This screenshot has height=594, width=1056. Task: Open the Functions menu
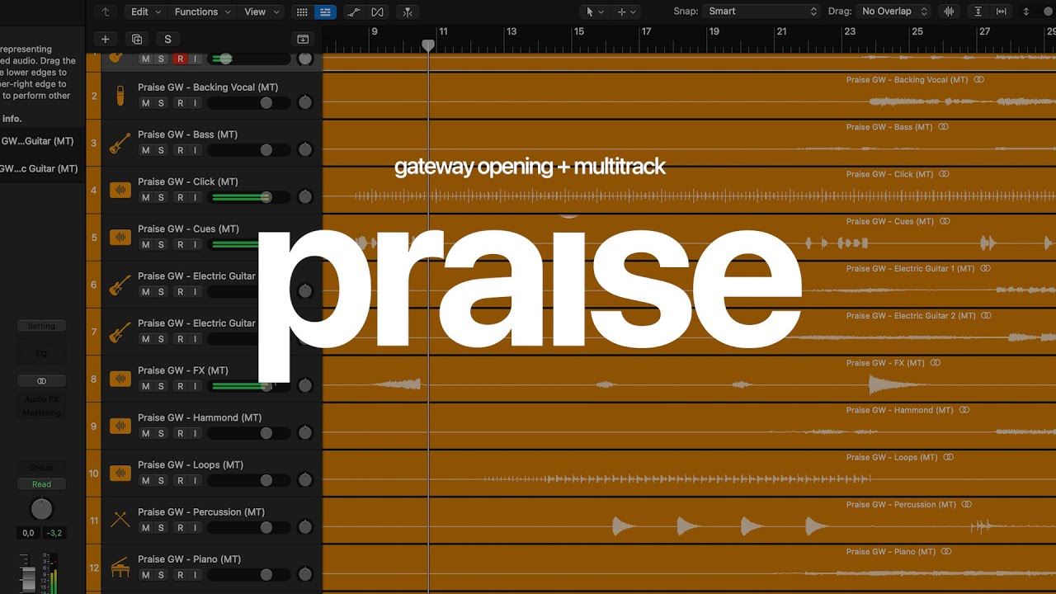(202, 12)
